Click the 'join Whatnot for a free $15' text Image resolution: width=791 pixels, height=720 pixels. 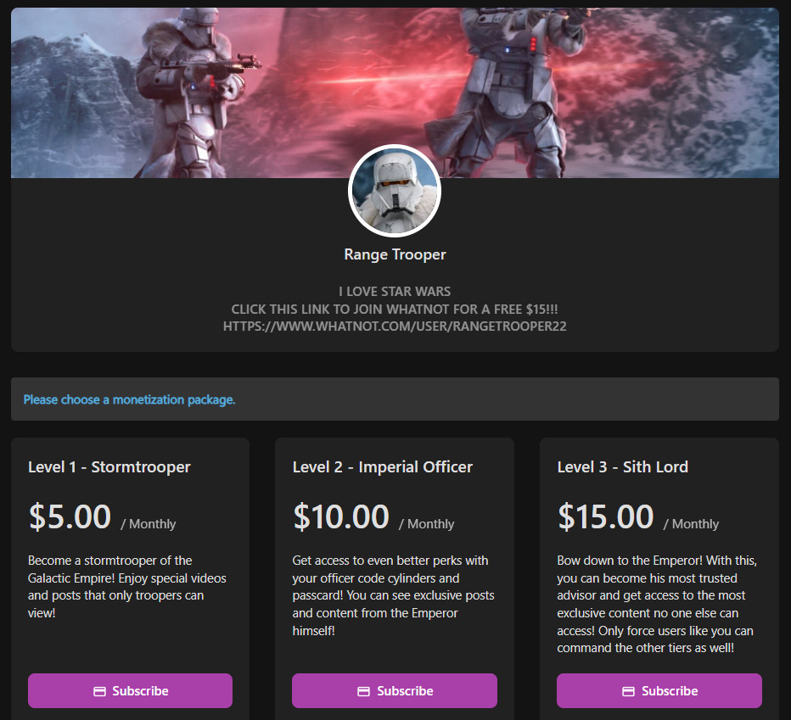[395, 309]
